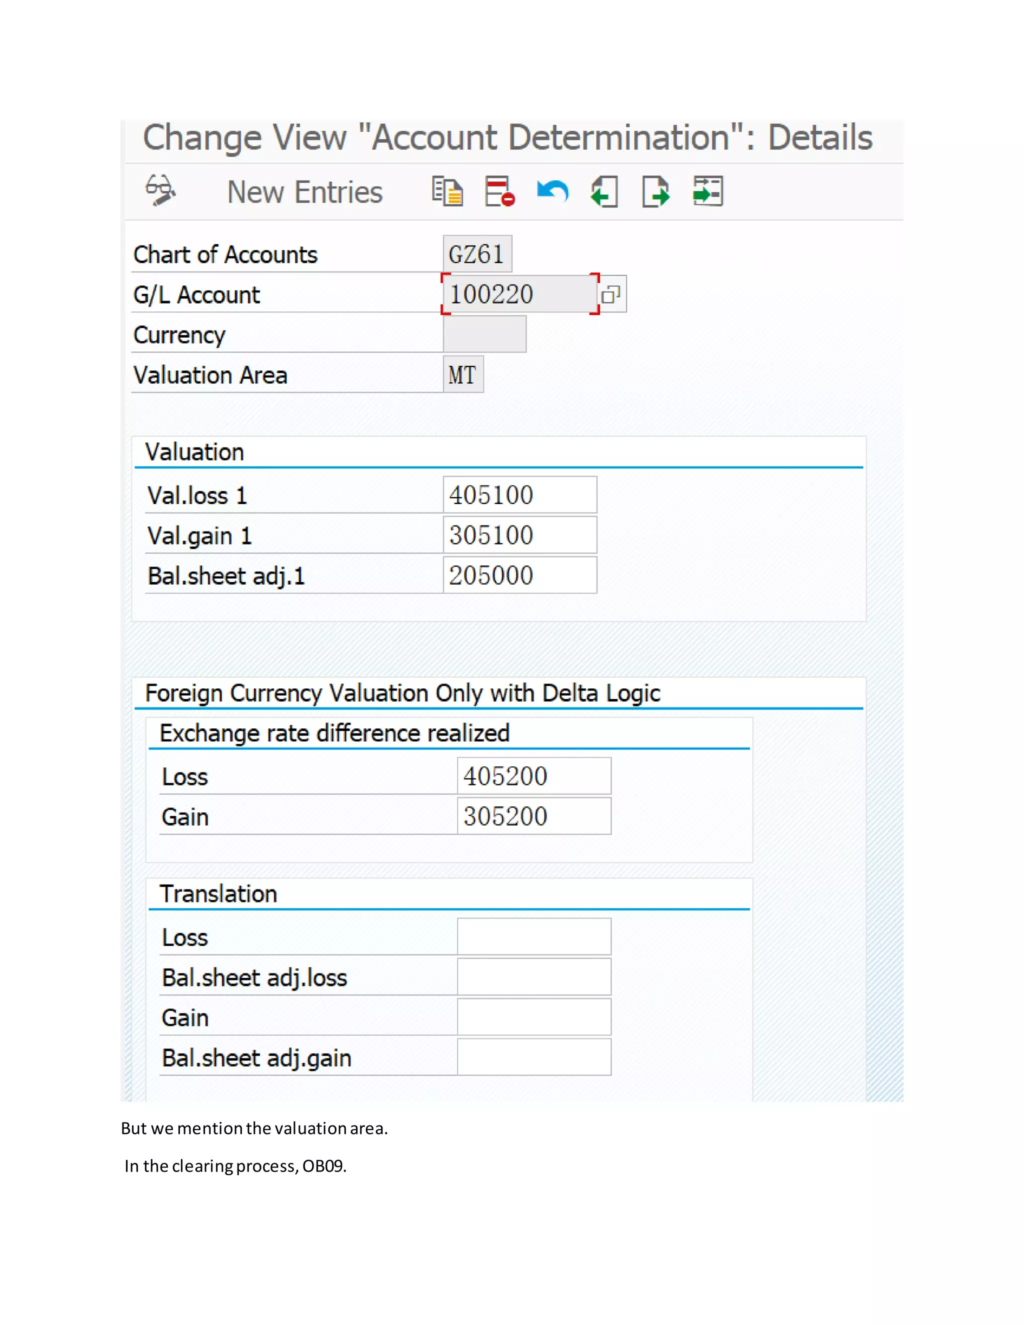
Task: Click the Bal.sheet adj.1 field
Action: (519, 575)
